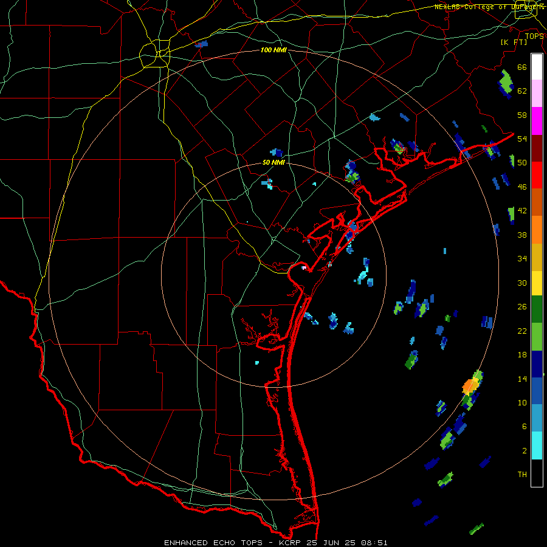Image resolution: width=547 pixels, height=547 pixels.
Task: Click the legend value '10'
Action: [x=522, y=403]
